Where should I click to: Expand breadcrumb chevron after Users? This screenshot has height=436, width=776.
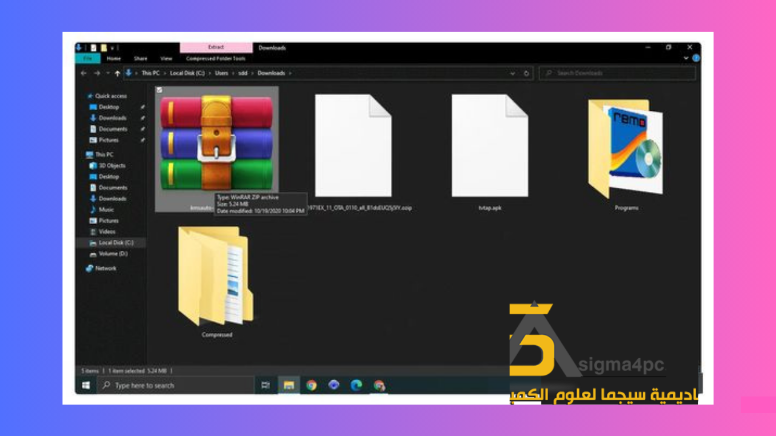[x=233, y=73]
